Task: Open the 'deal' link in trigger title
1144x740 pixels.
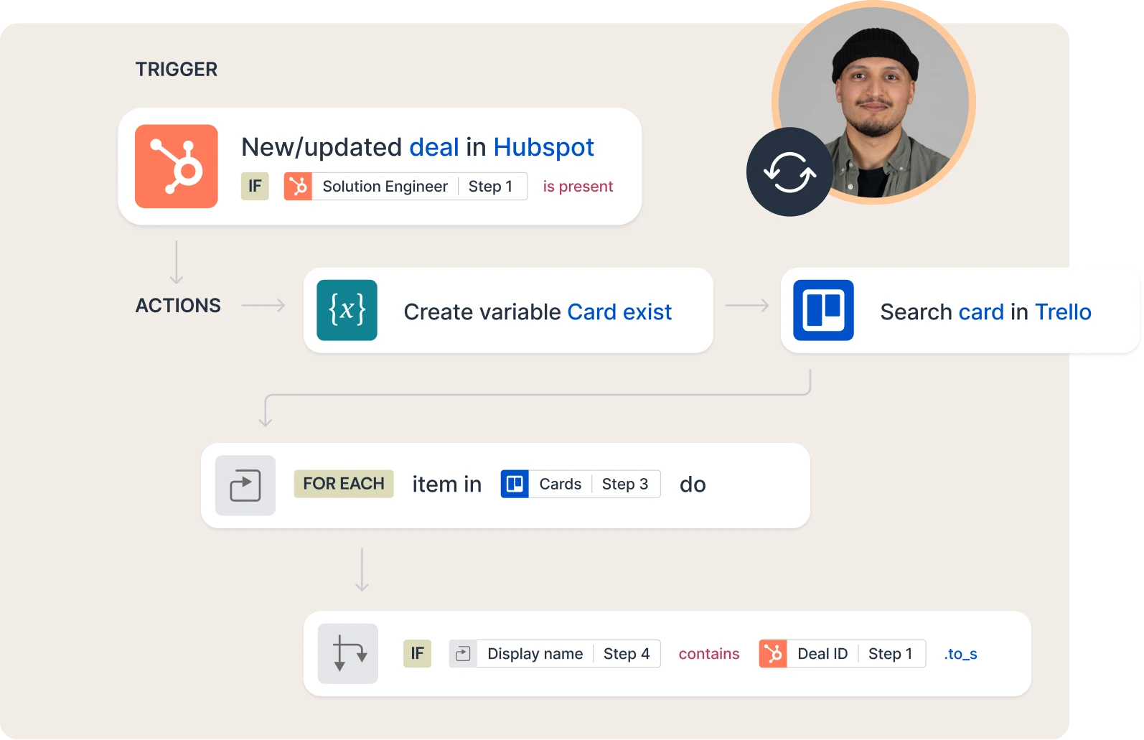Action: click(434, 147)
